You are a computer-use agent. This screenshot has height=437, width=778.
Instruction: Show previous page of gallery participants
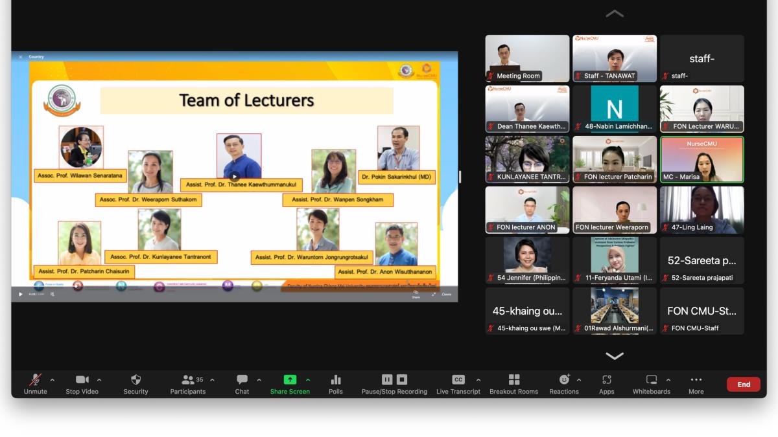[615, 14]
